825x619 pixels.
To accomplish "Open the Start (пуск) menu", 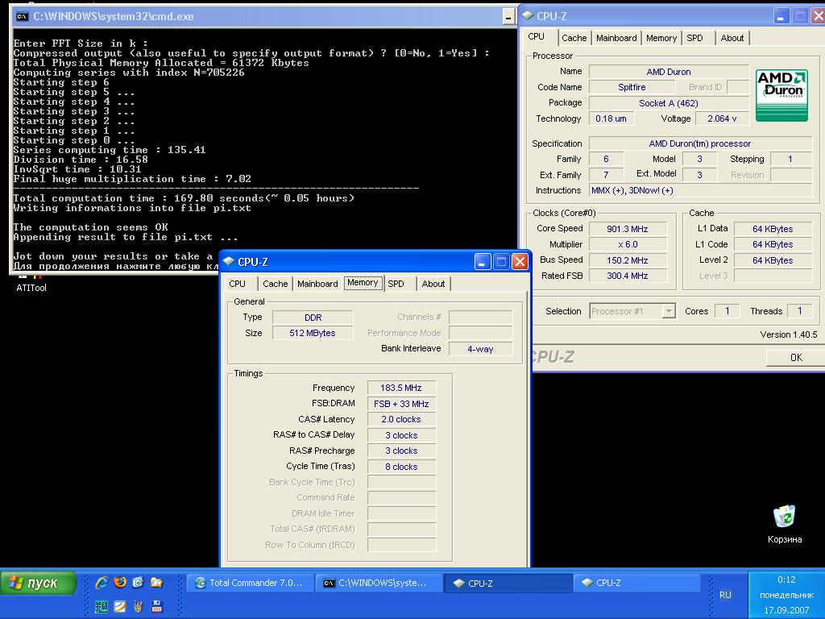I will tap(39, 584).
